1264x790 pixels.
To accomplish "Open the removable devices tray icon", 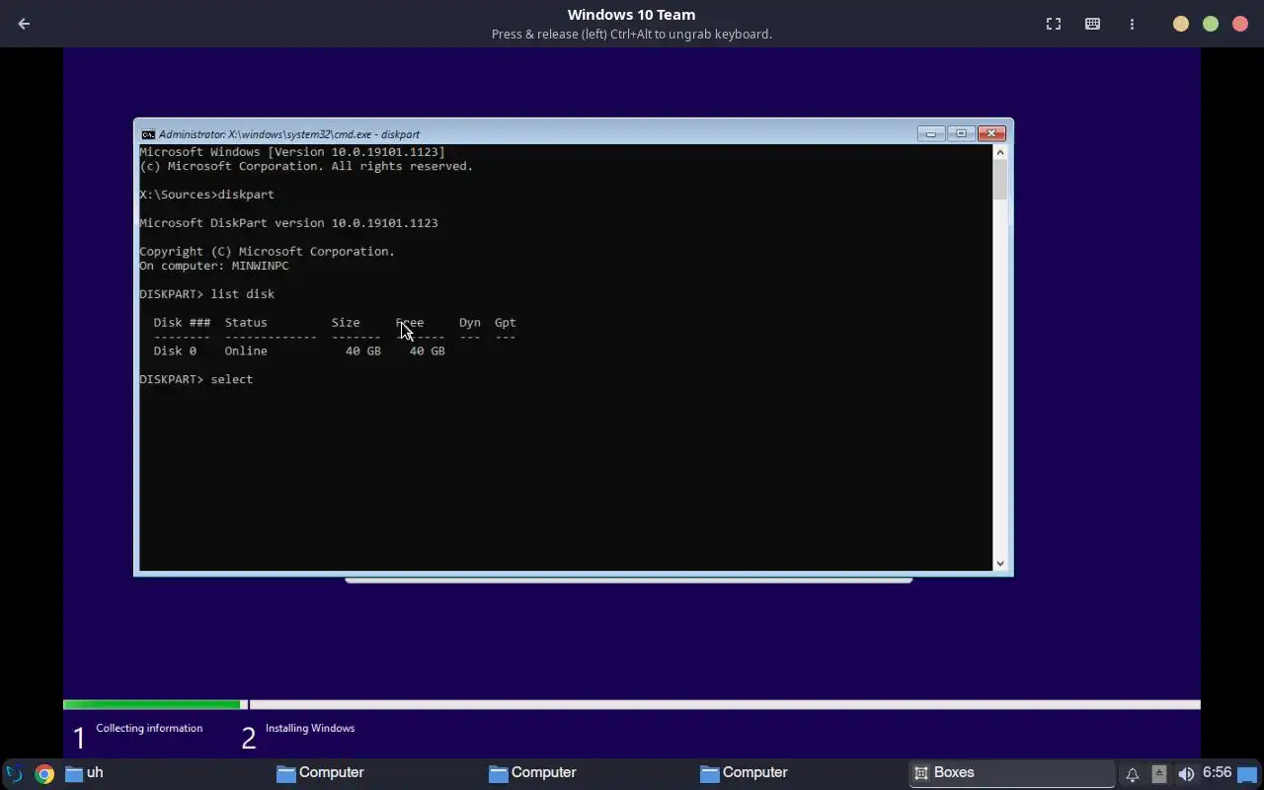I will [x=1159, y=774].
